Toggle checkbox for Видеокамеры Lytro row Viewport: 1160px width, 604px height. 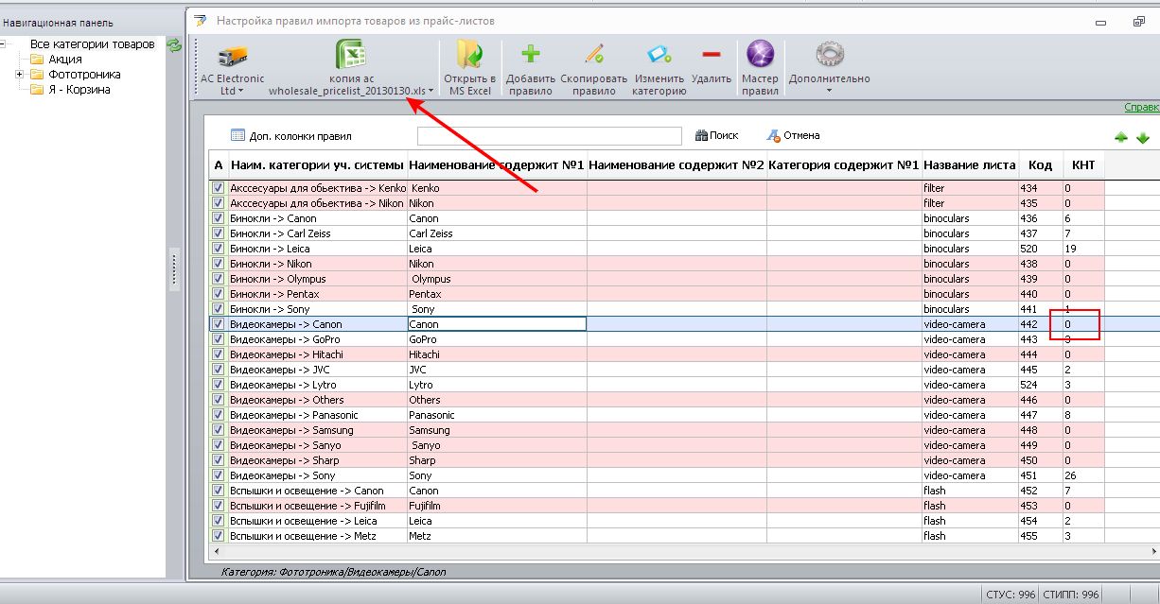coord(219,385)
